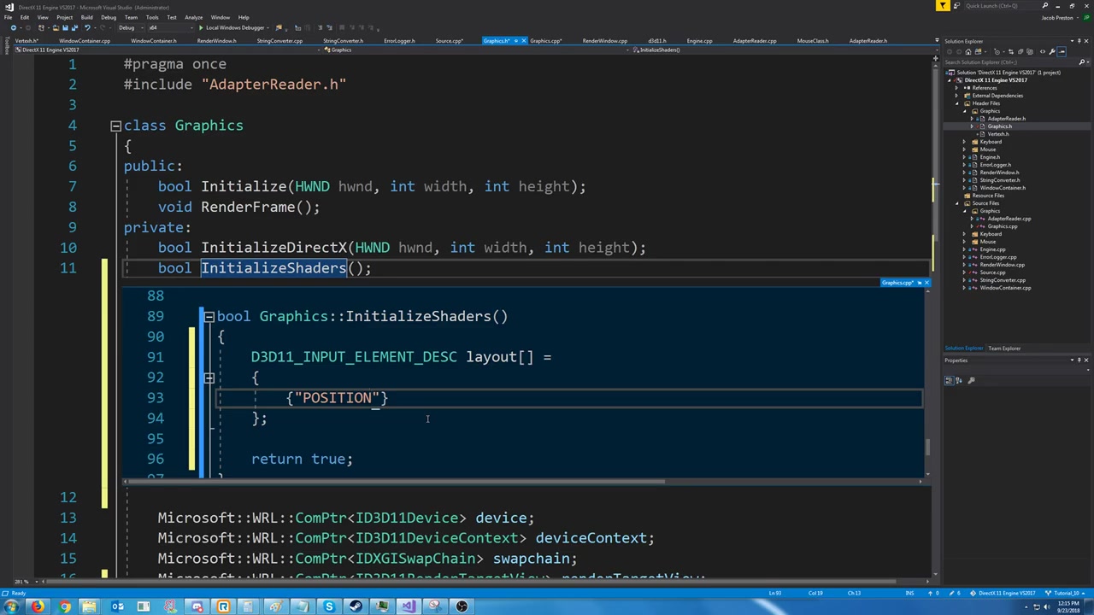
Task: Click Windows Start button
Action: [x=11, y=606]
